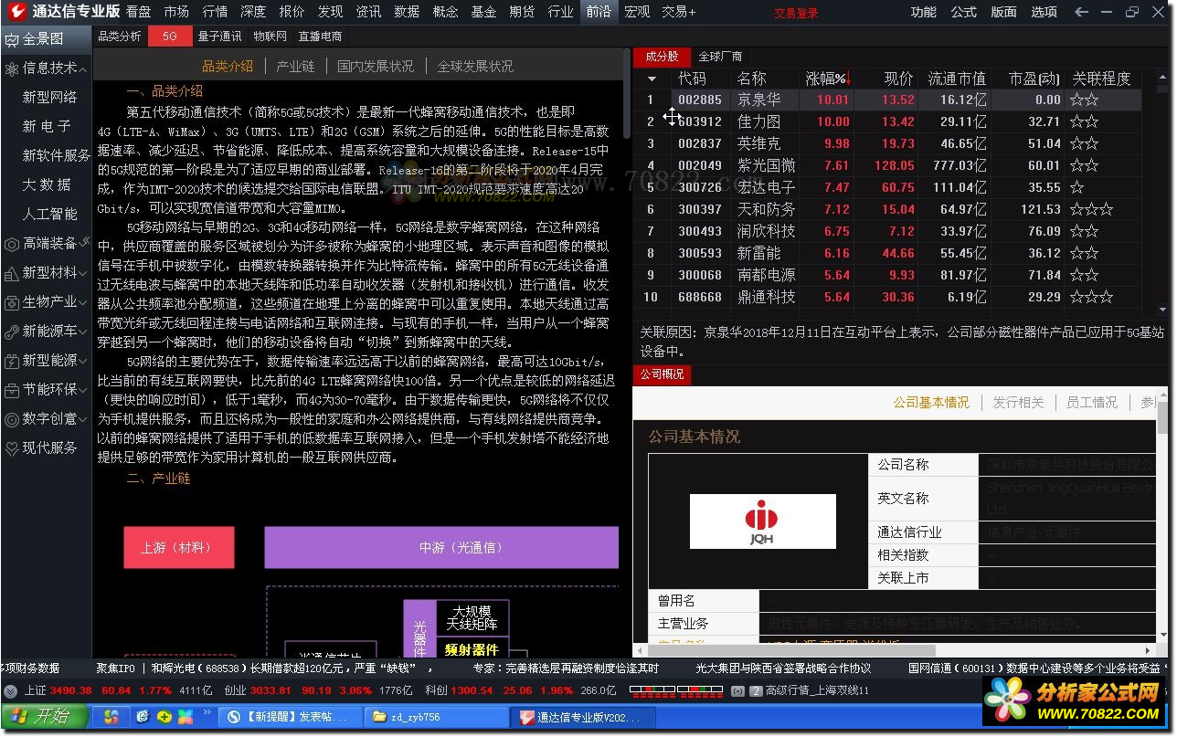The width and height of the screenshot is (1177, 737).
Task: Open the Windows 开始 start button
Action: coord(45,717)
